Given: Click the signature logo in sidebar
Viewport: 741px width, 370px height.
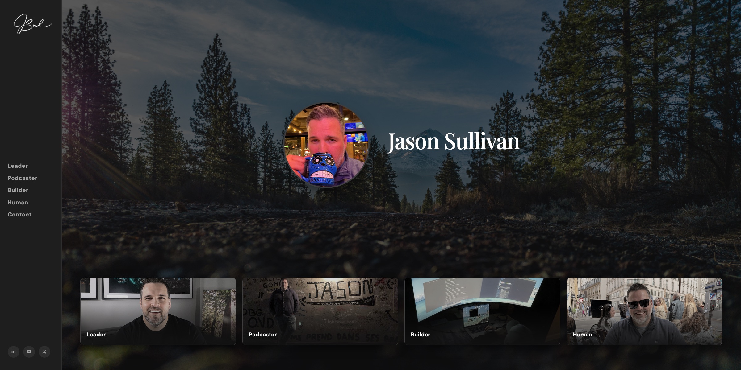Looking at the screenshot, I should 32,24.
